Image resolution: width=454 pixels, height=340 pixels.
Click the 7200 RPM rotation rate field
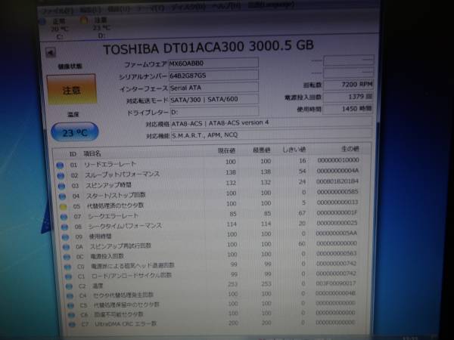click(348, 85)
